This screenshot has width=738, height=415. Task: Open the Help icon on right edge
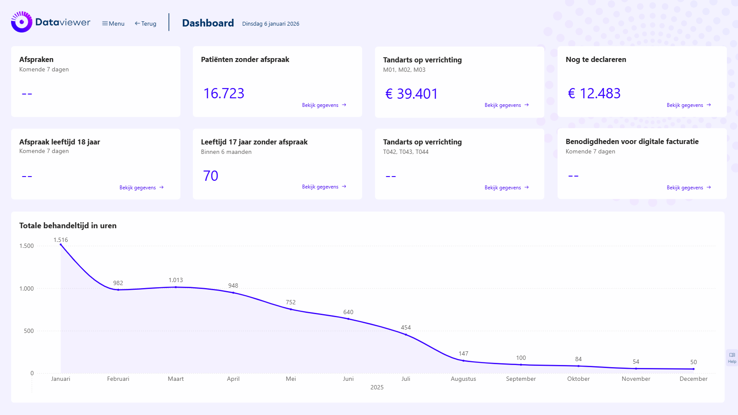pyautogui.click(x=732, y=357)
